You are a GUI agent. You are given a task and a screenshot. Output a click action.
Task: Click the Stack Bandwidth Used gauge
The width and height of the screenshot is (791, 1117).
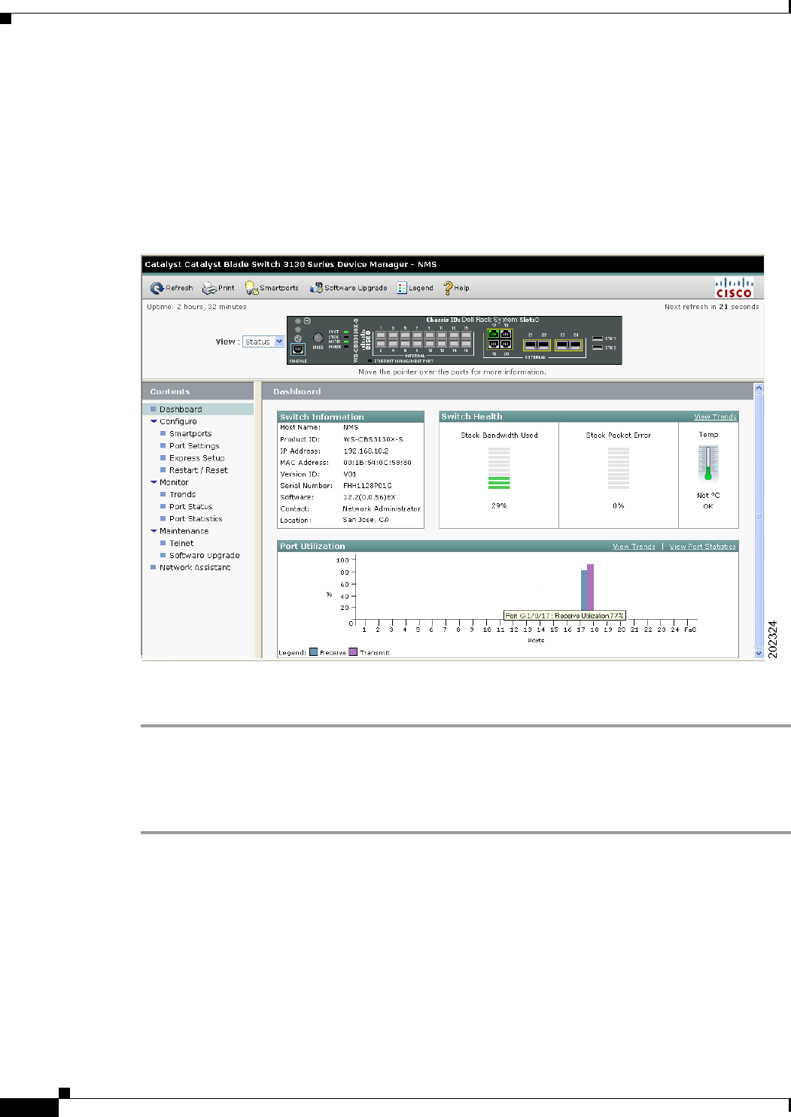pos(499,468)
